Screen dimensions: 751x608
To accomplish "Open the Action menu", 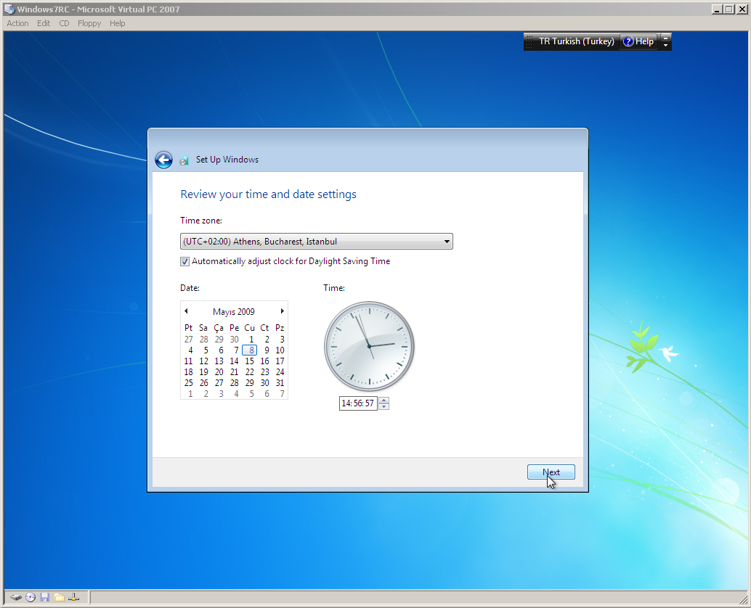I will pos(17,23).
